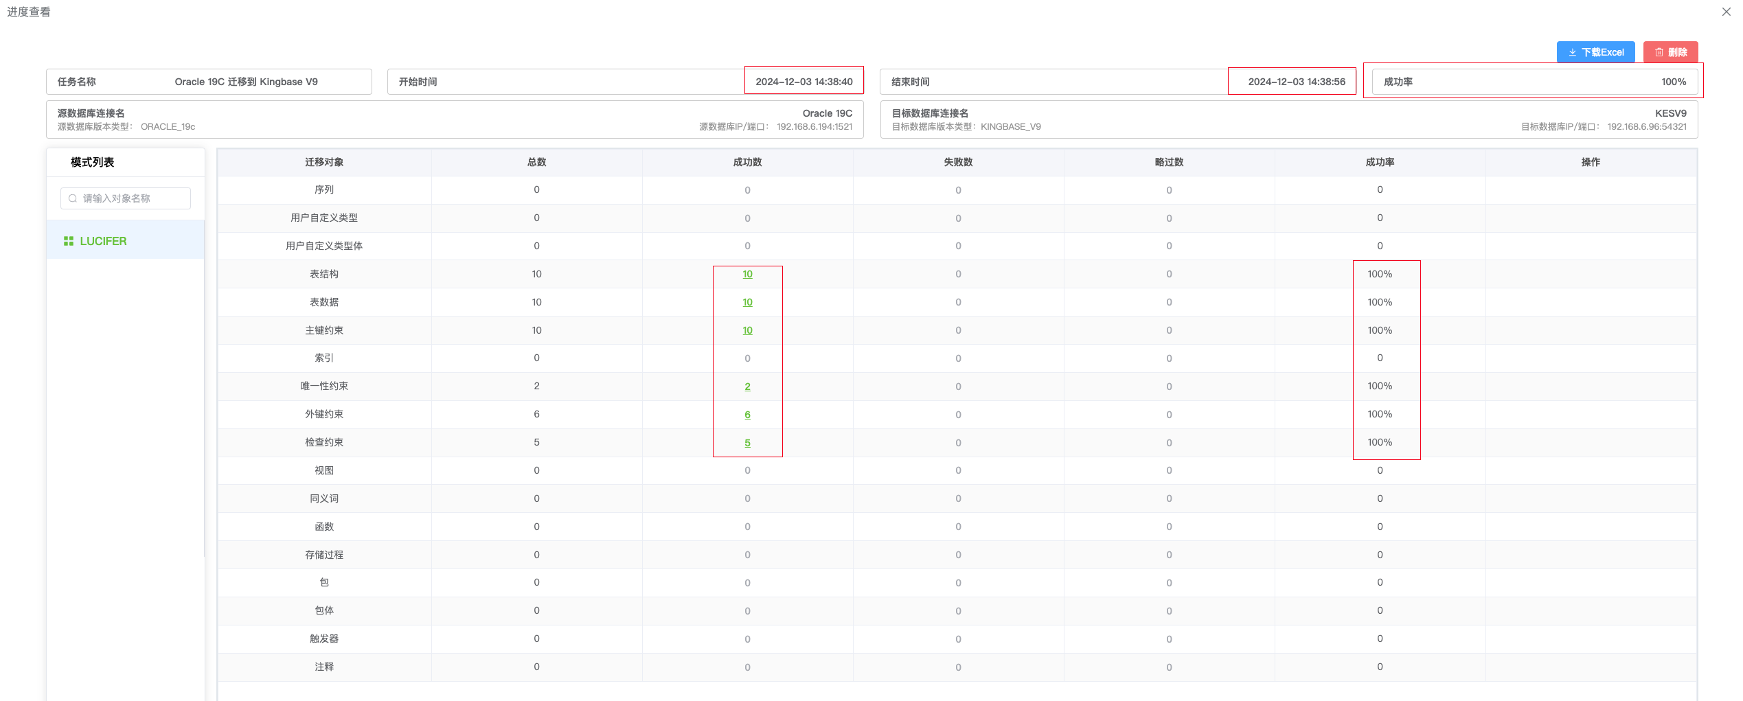This screenshot has height=701, width=1743.
Task: Open success count link for 表数据
Action: [x=747, y=302]
